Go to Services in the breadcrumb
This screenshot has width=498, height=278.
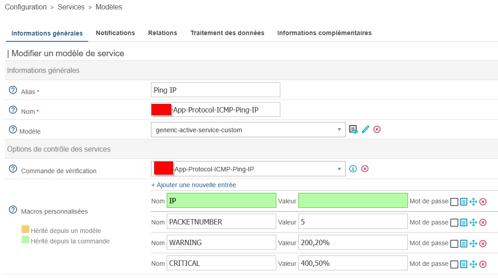[71, 7]
